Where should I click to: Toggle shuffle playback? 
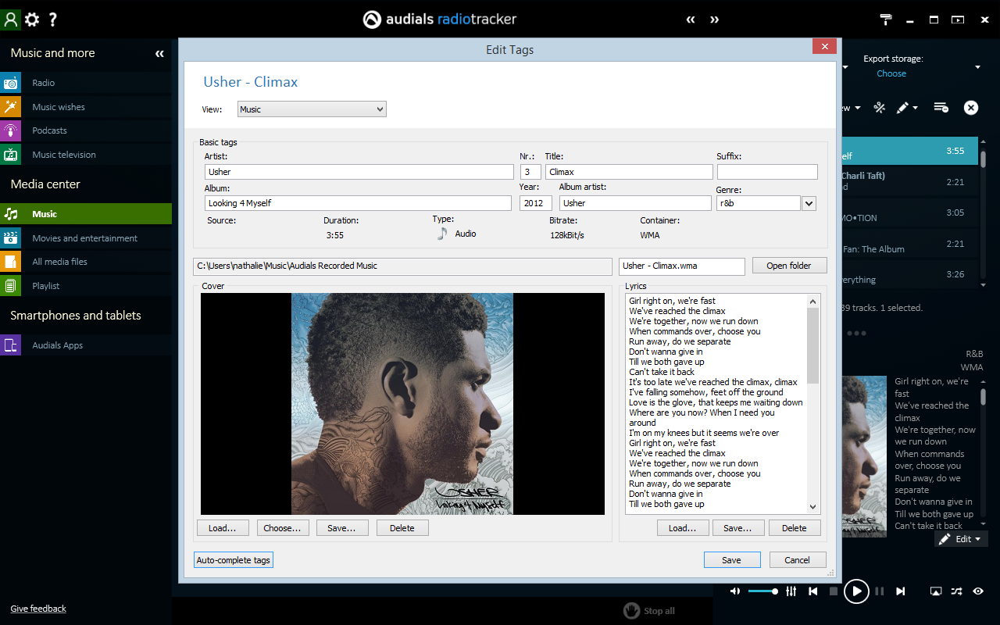(x=957, y=591)
